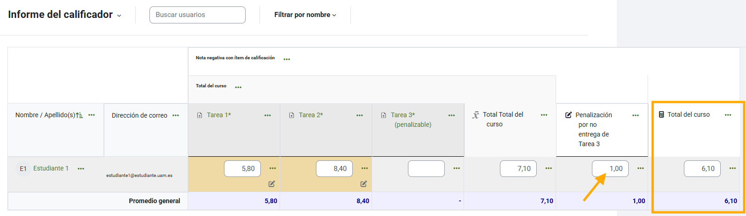Open the Filtrar por nombre dropdown
The width and height of the screenshot is (746, 216).
tap(305, 15)
